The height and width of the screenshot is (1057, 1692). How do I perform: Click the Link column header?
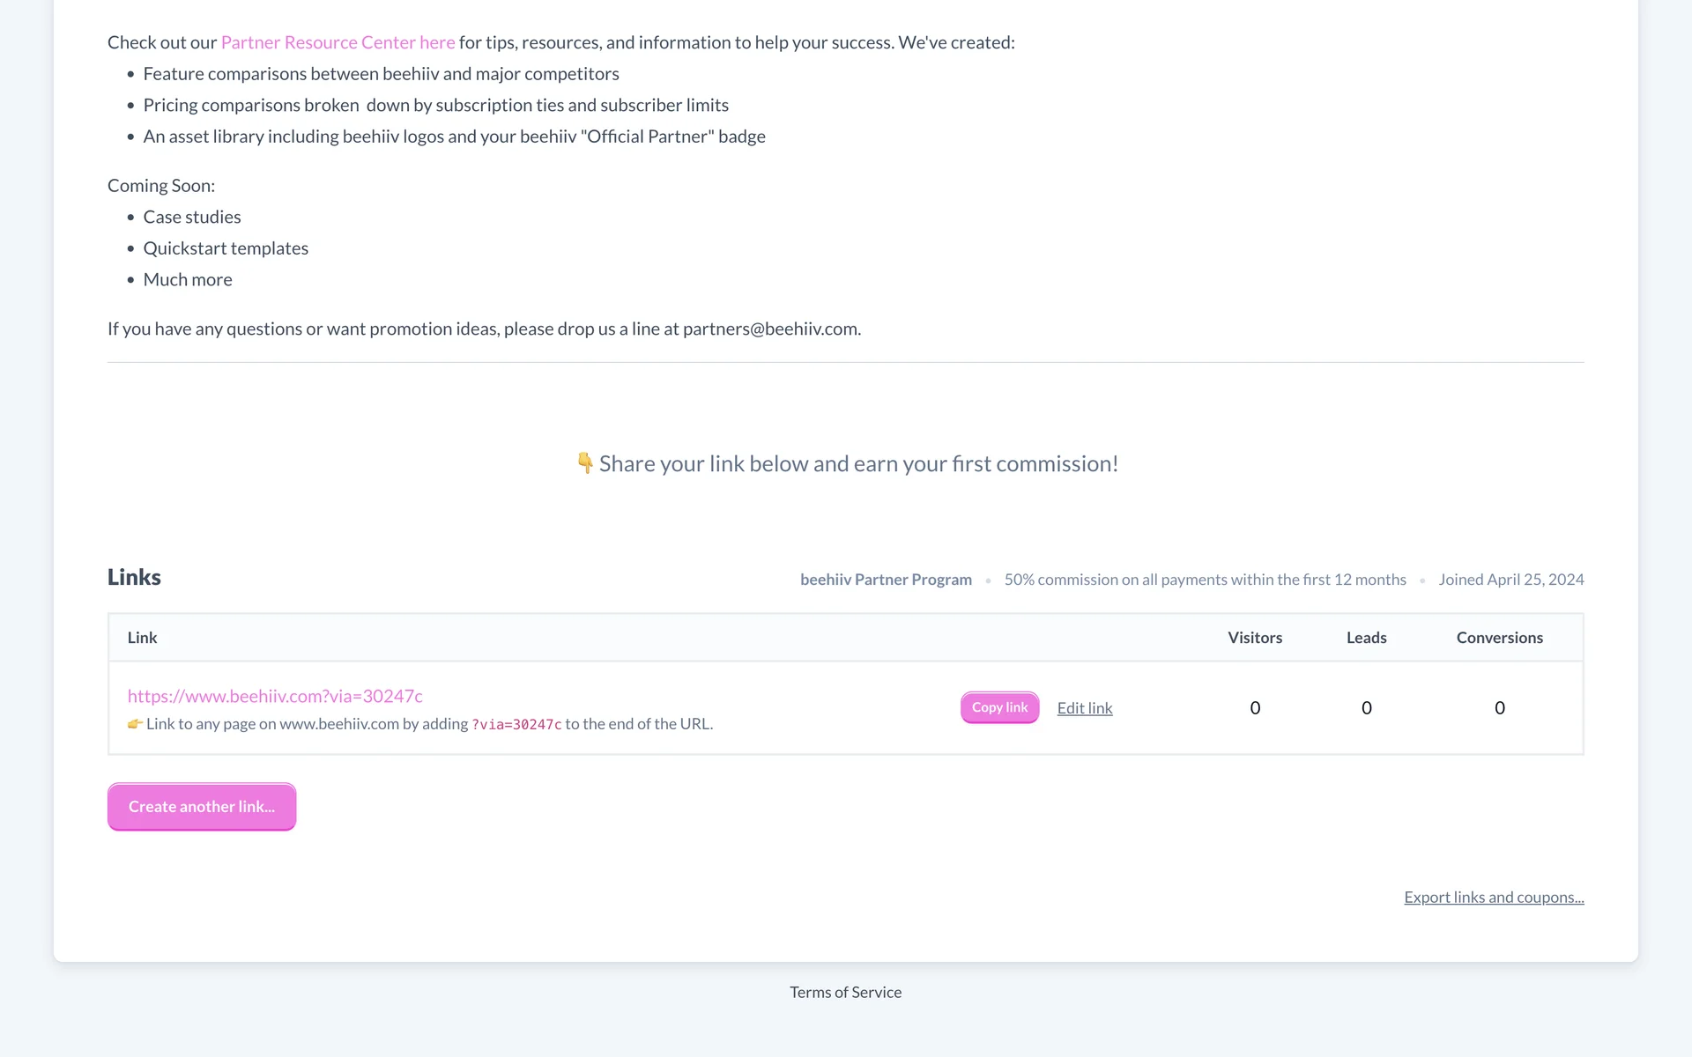pyautogui.click(x=142, y=638)
